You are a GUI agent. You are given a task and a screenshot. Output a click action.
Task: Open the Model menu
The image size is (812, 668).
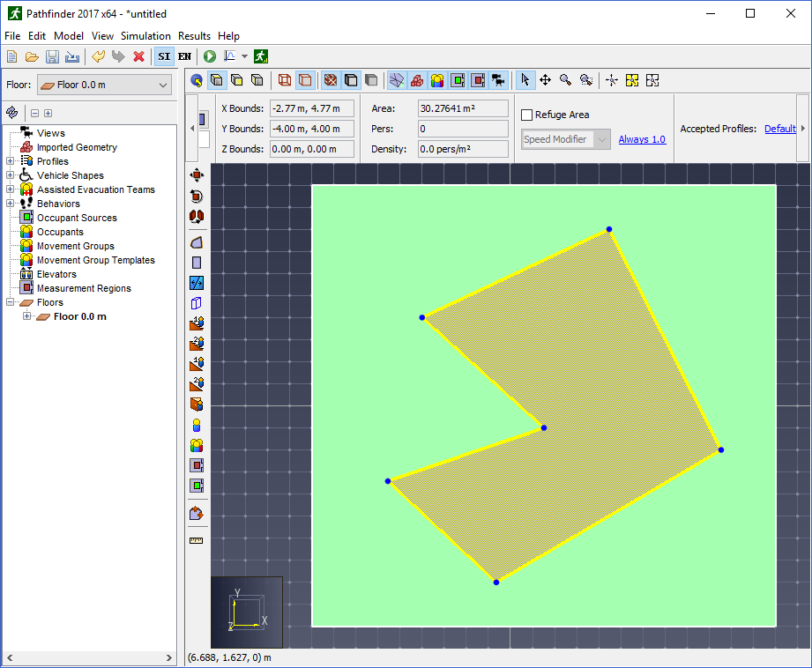pos(69,36)
